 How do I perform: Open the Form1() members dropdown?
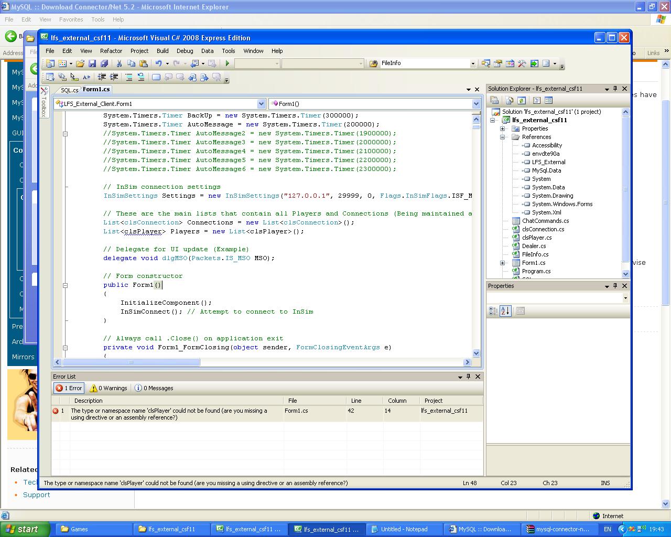coord(476,104)
